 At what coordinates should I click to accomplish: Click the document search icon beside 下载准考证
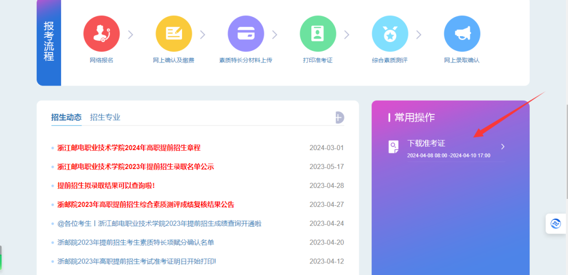pyautogui.click(x=393, y=147)
